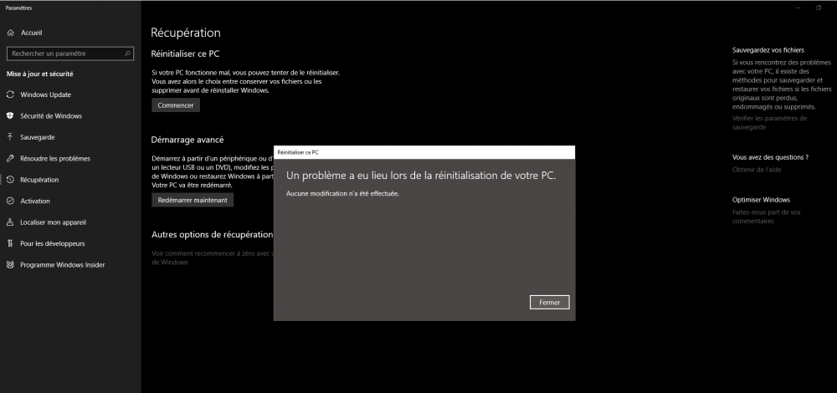Click Sauvegardez vos fichiers heading

coord(768,50)
